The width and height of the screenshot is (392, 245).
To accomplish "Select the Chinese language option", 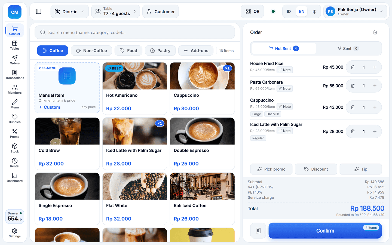I will pyautogui.click(x=314, y=11).
